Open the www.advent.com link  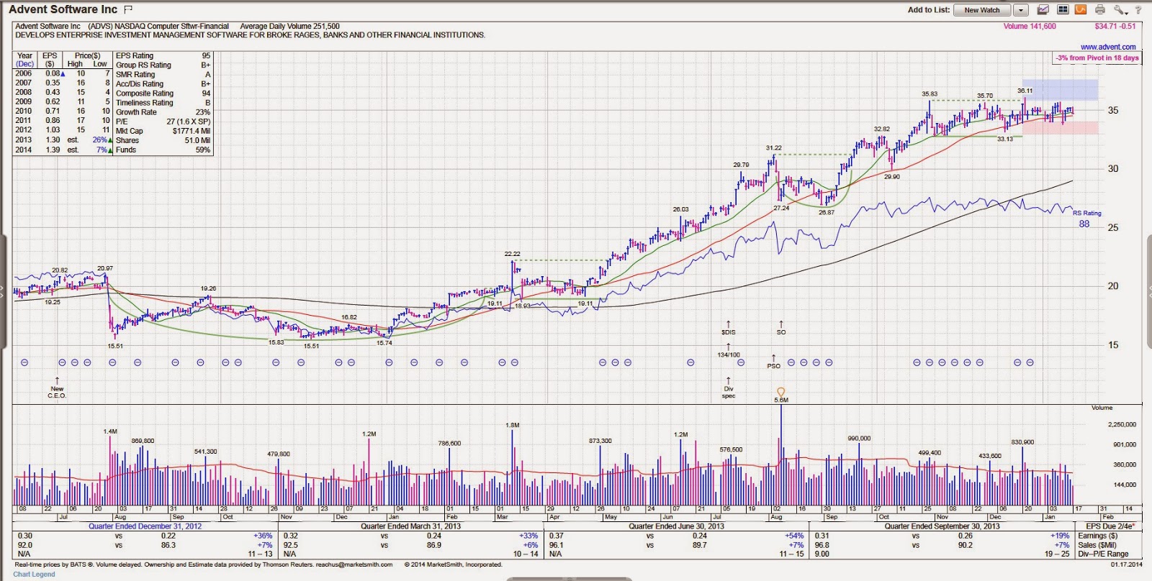tap(1108, 47)
